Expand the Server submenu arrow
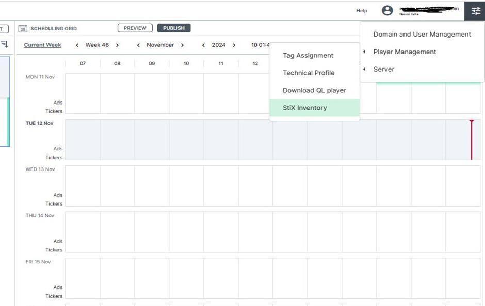 [364, 69]
